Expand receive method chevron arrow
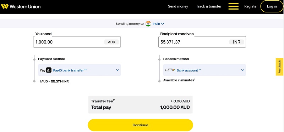Screen dimensions: 284x132 click(x=243, y=70)
